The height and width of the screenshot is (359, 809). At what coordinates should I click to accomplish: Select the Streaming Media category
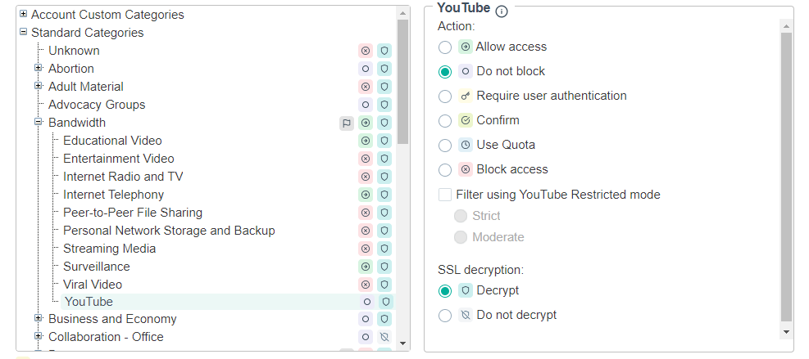(x=109, y=249)
